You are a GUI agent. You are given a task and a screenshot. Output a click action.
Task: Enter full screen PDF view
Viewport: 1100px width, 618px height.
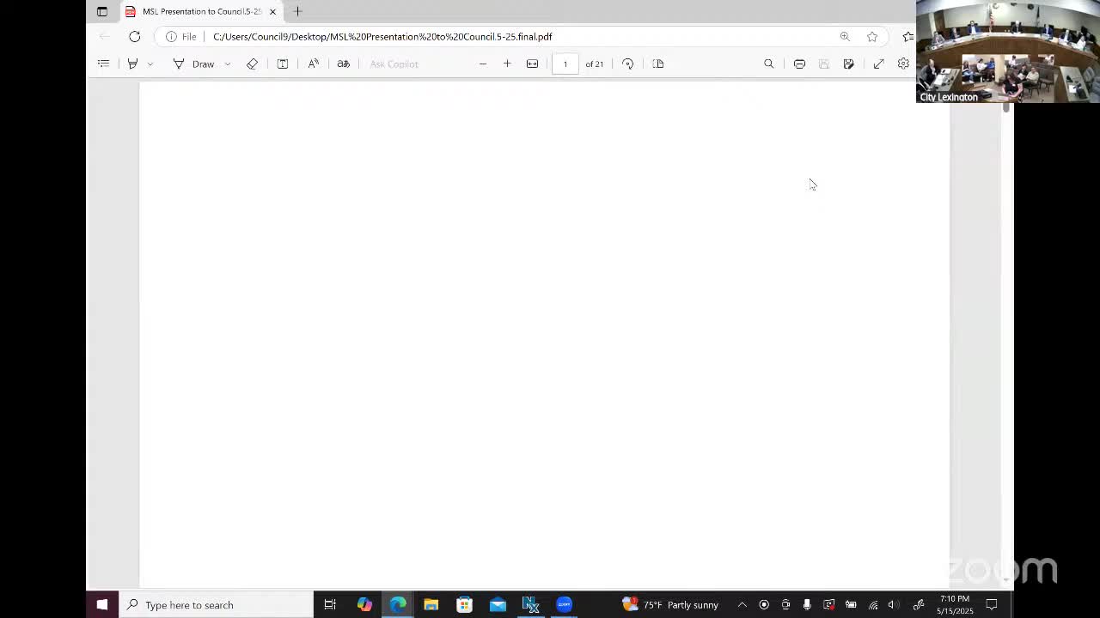coord(878,64)
